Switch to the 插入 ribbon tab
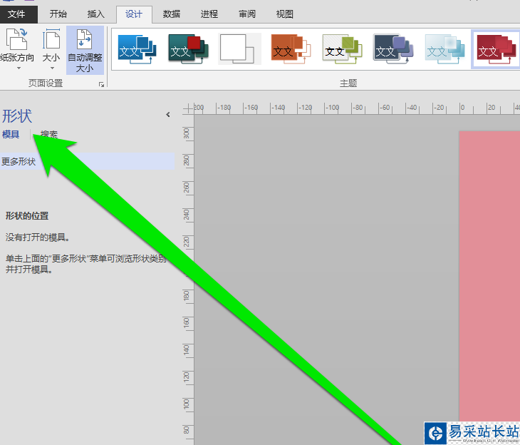Image resolution: width=520 pixels, height=445 pixels. tap(96, 14)
